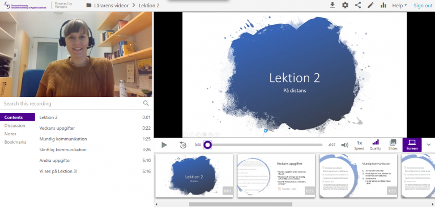Share the video with the share icon

coord(358,5)
